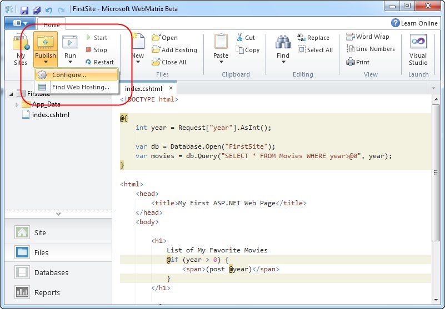Image resolution: width=445 pixels, height=309 pixels.
Task: Create a New file
Action: click(x=138, y=49)
